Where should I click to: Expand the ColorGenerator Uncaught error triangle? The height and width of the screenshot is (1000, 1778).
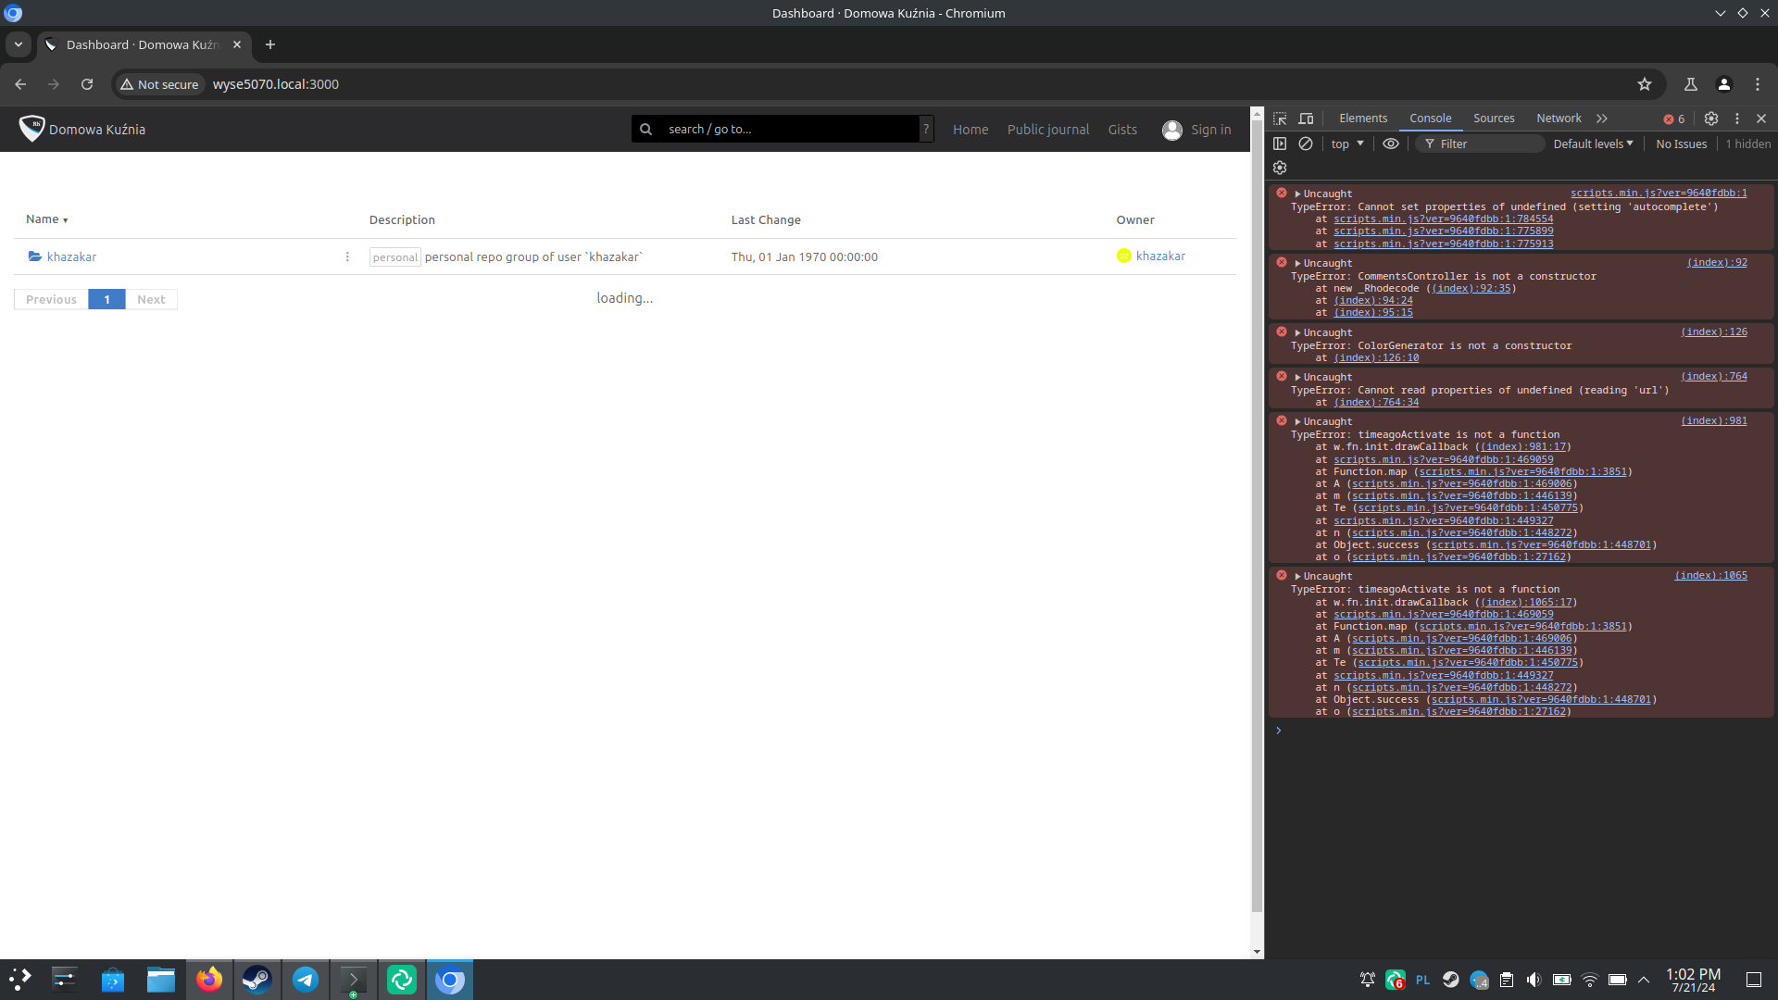(x=1298, y=332)
